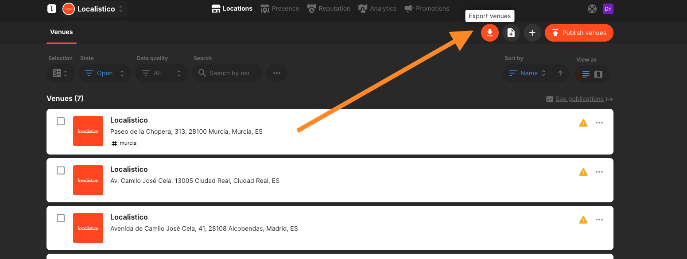Open more options for Alcobendas venue
The width and height of the screenshot is (687, 259).
pyautogui.click(x=599, y=220)
